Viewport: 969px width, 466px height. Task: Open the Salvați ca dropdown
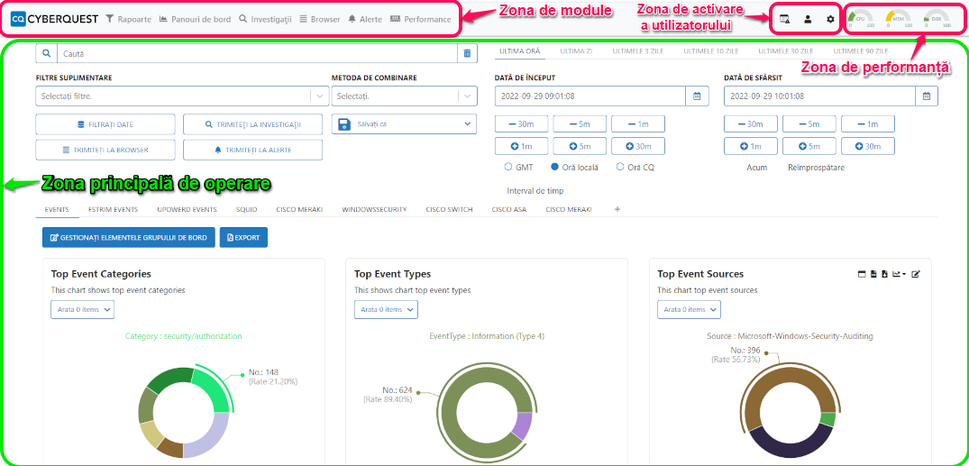[405, 124]
